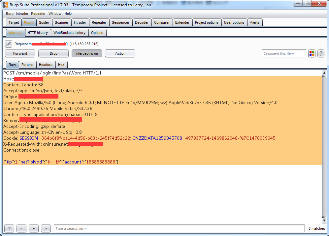Click the Content-Type header line
Viewport: 329px width, 236px height.
[50, 114]
